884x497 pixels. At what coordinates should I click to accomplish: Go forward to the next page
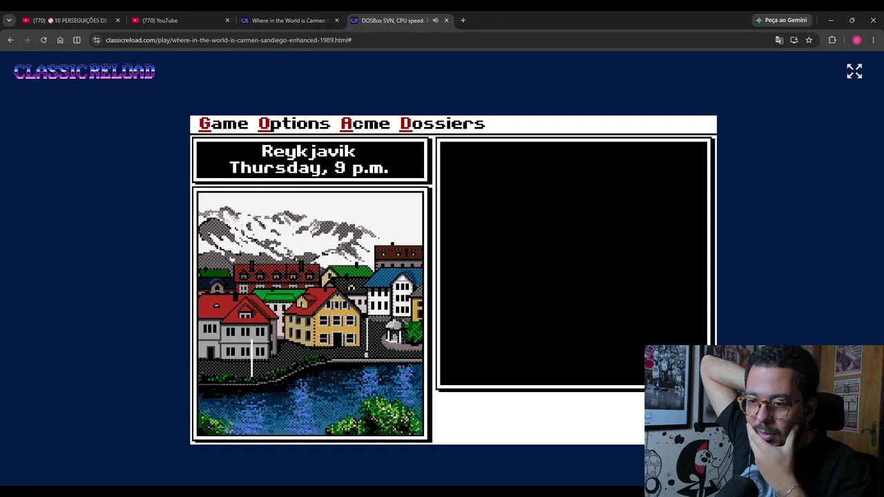point(27,40)
